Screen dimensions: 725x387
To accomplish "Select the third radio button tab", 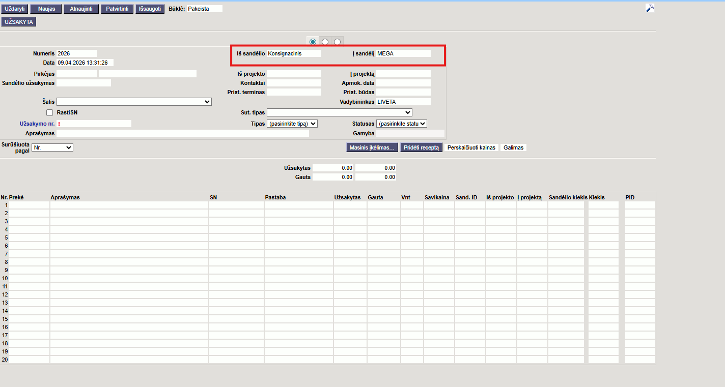I will [x=337, y=42].
